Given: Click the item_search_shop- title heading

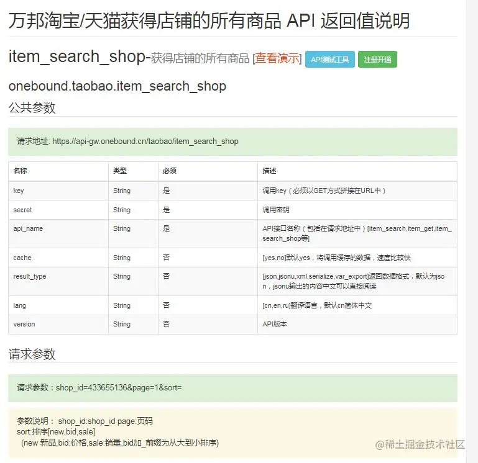Looking at the screenshot, I should click(x=80, y=57).
